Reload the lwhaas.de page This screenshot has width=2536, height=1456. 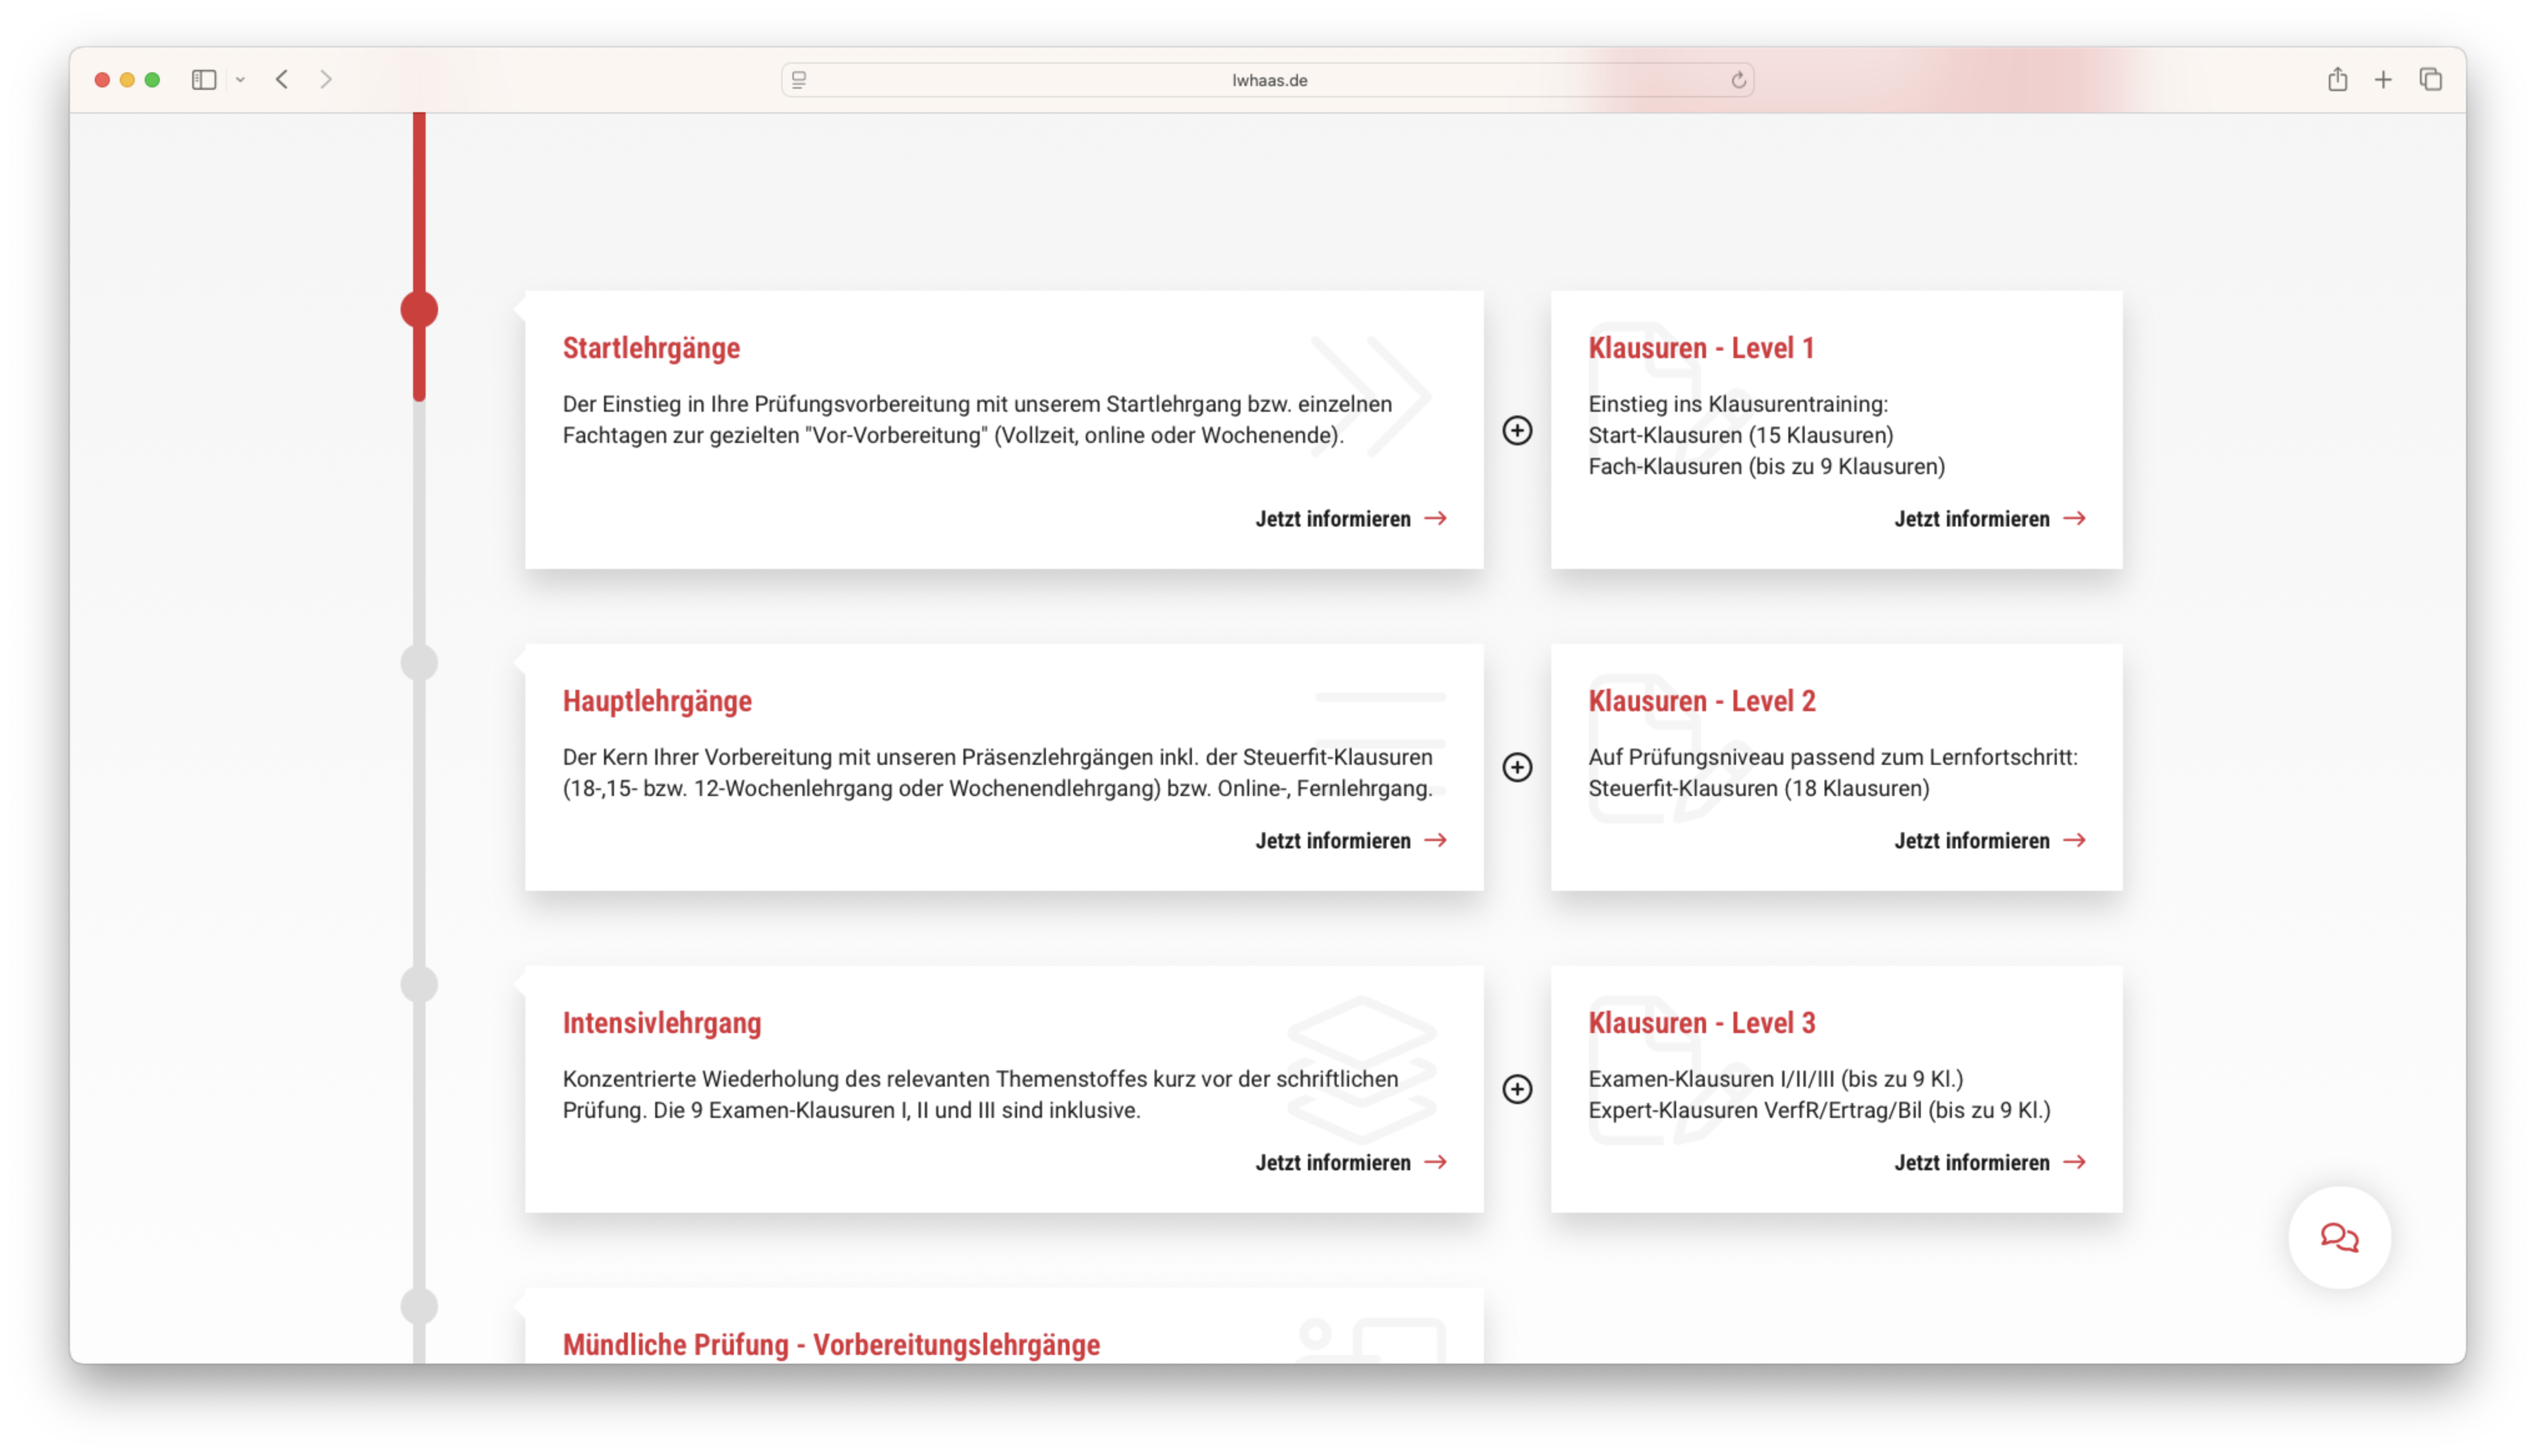(1738, 80)
